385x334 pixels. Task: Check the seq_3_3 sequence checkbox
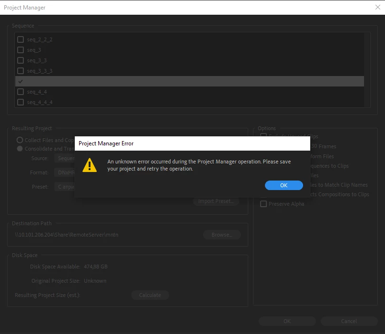[x=20, y=60]
